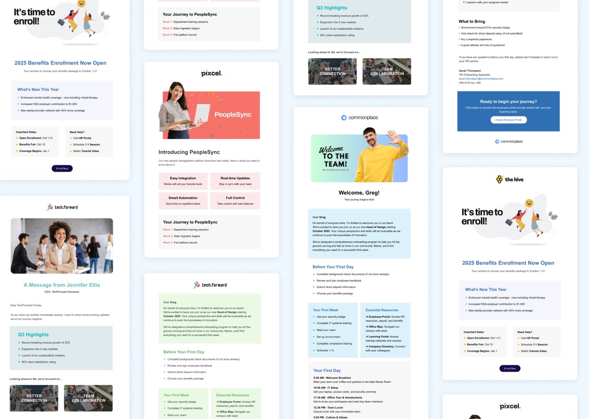Open the sarah.thompson@commonplace.com email link

click(480, 79)
